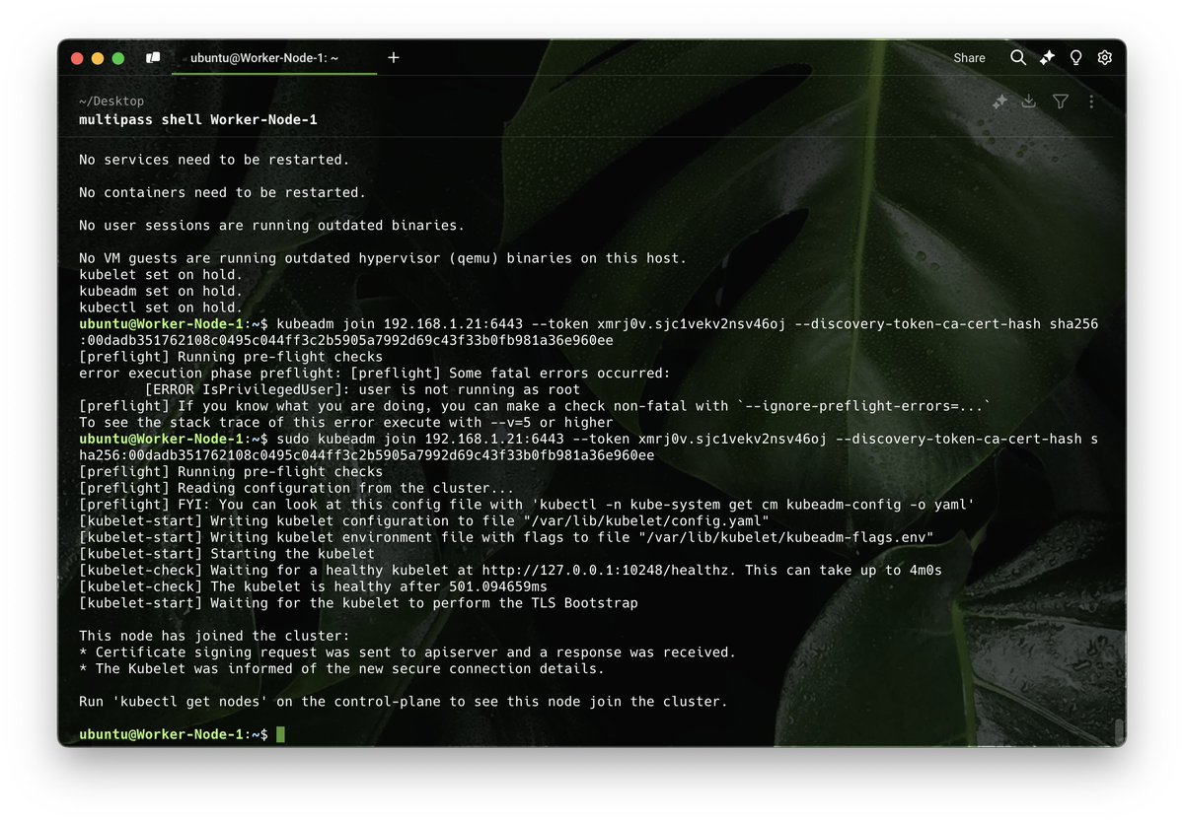Image resolution: width=1184 pixels, height=823 pixels.
Task: Open the tabs panel icon beside traffic lights
Action: pos(153,58)
